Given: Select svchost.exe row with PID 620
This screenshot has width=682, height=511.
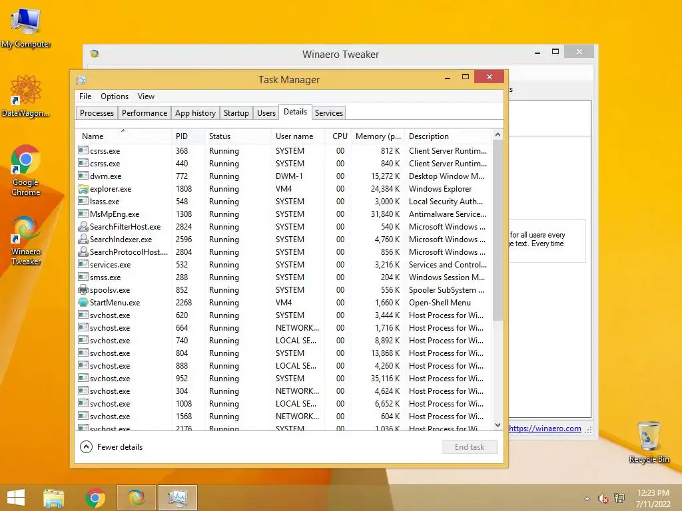Looking at the screenshot, I should pyautogui.click(x=284, y=315).
